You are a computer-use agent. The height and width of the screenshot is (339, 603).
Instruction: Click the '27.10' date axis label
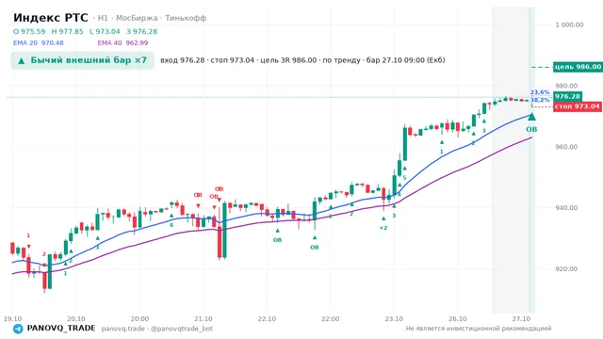(521, 319)
